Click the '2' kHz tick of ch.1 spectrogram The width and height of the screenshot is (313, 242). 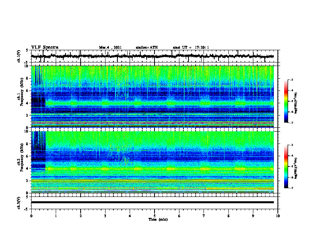[27, 115]
